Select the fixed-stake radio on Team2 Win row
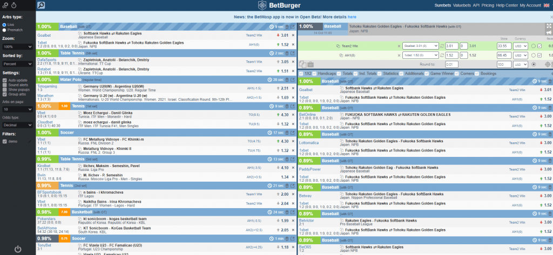 pos(533,46)
